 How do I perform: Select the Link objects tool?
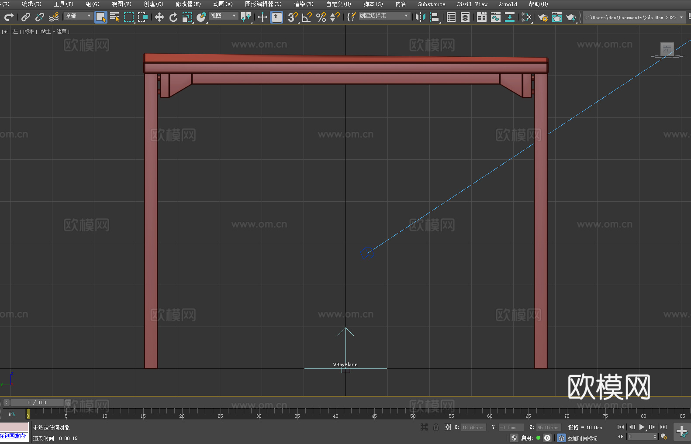(x=26, y=17)
